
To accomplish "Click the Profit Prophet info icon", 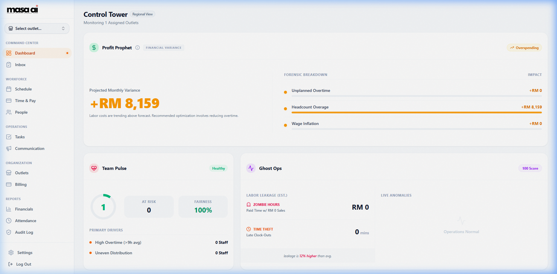I will coord(138,48).
